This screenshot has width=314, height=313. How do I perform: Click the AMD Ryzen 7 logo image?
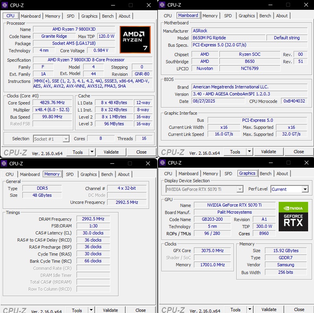pos(135,40)
